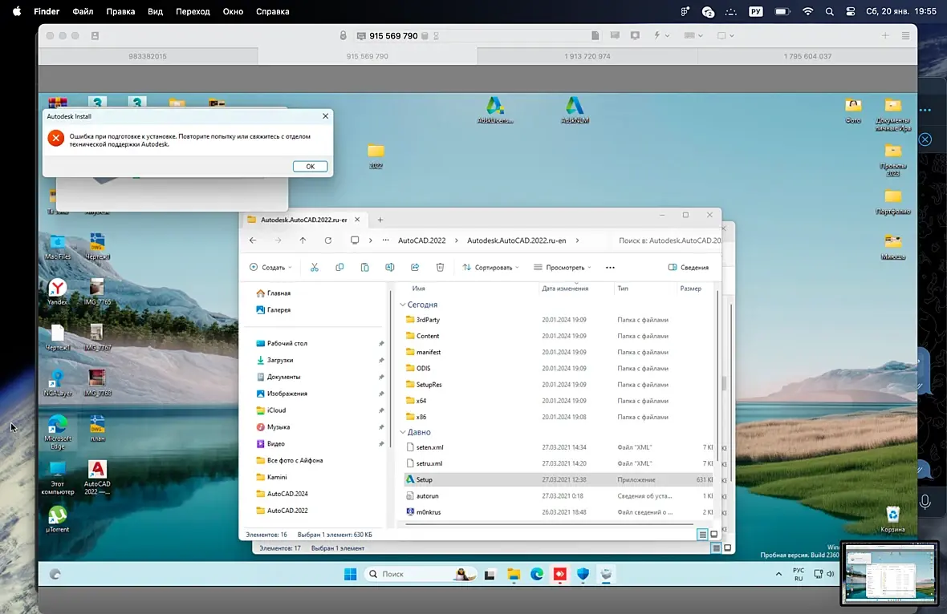Switch to large icons view in status bar
This screenshot has height=614, width=947.
coord(714,535)
